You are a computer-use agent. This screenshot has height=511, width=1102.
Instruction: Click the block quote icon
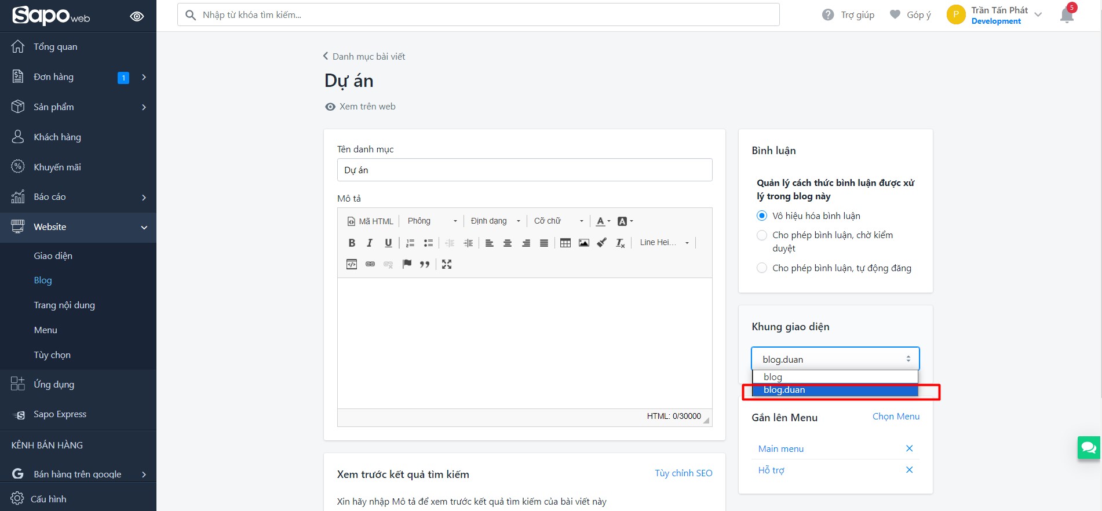click(x=425, y=264)
